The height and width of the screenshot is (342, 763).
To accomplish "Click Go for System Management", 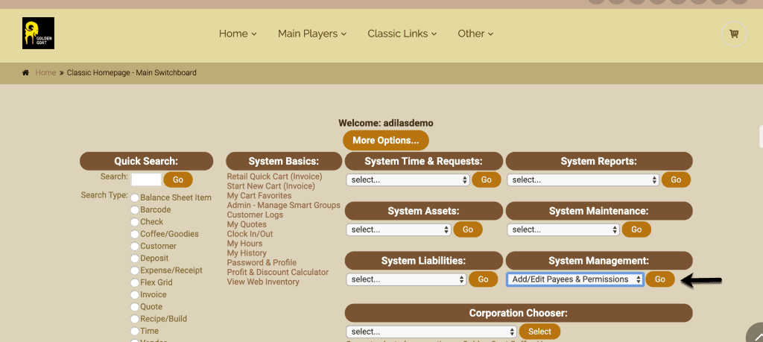I will [660, 279].
